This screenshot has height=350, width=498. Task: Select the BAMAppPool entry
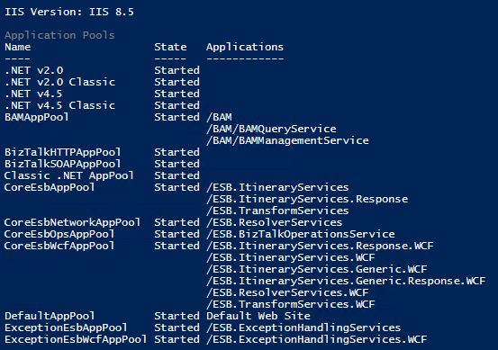[37, 117]
